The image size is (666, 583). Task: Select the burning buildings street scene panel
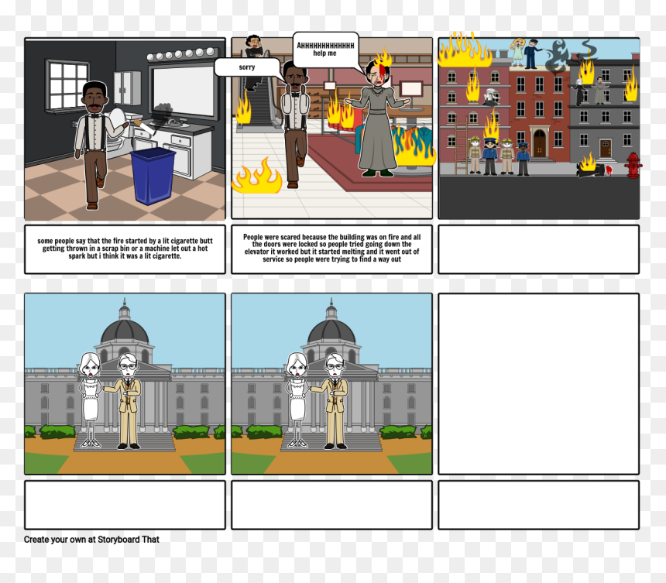pyautogui.click(x=538, y=129)
